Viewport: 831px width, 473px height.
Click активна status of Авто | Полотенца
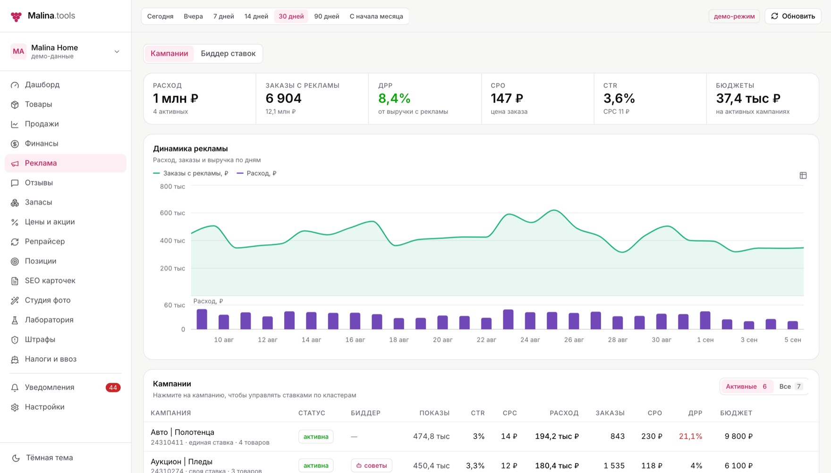click(x=316, y=437)
